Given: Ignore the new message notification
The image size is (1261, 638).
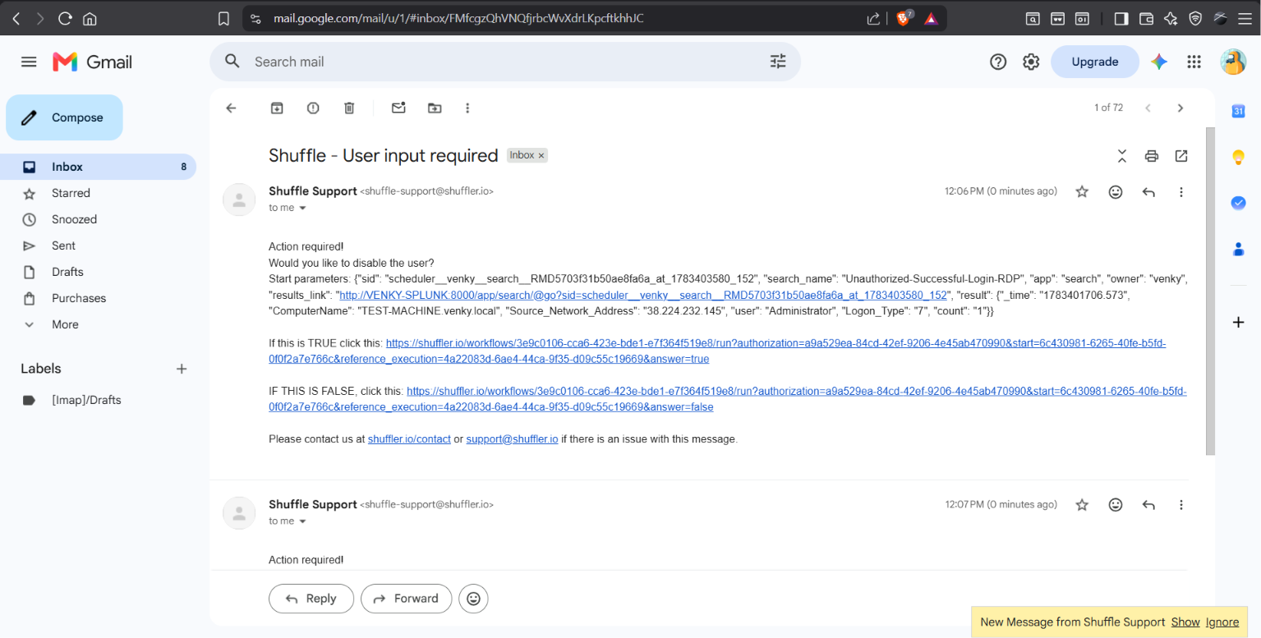Looking at the screenshot, I should click(x=1222, y=622).
